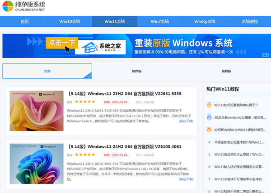Click the blue rank 2 badge icon
The width and height of the screenshot is (271, 193).
[209, 117]
